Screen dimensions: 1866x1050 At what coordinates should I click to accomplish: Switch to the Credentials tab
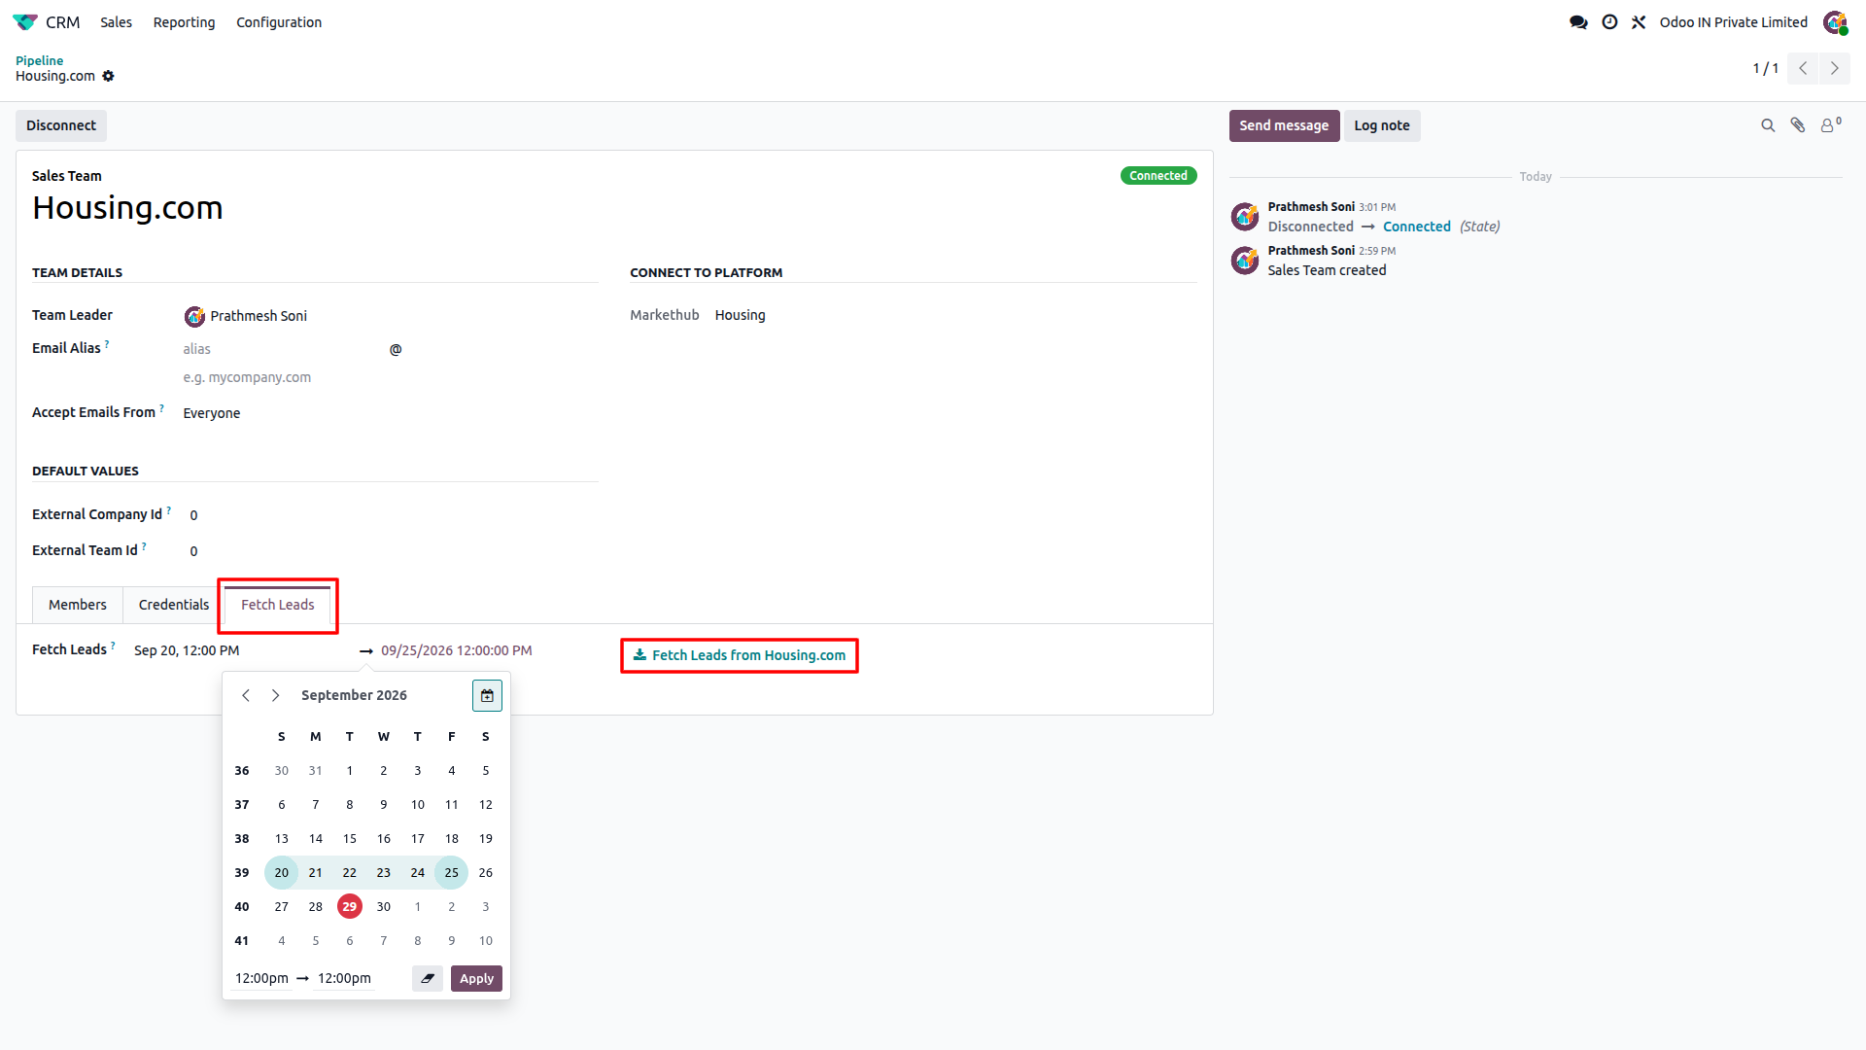coord(174,605)
